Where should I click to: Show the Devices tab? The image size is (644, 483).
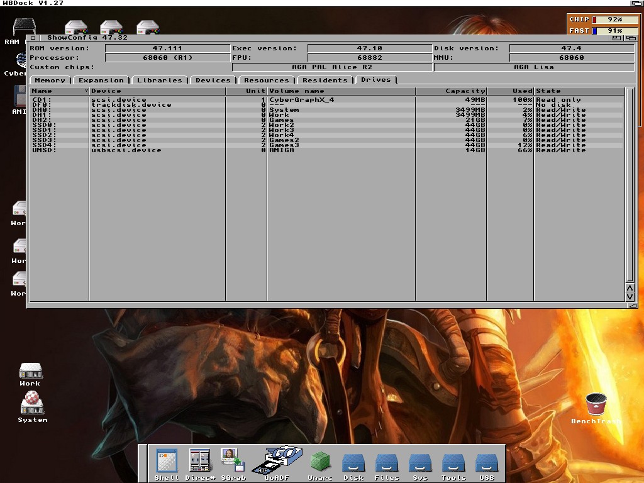click(213, 80)
